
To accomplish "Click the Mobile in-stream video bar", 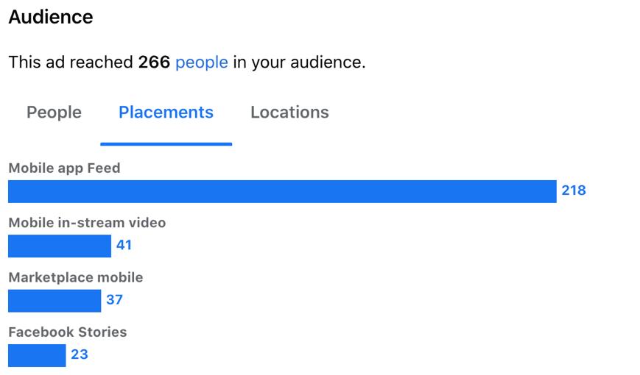I will point(60,246).
